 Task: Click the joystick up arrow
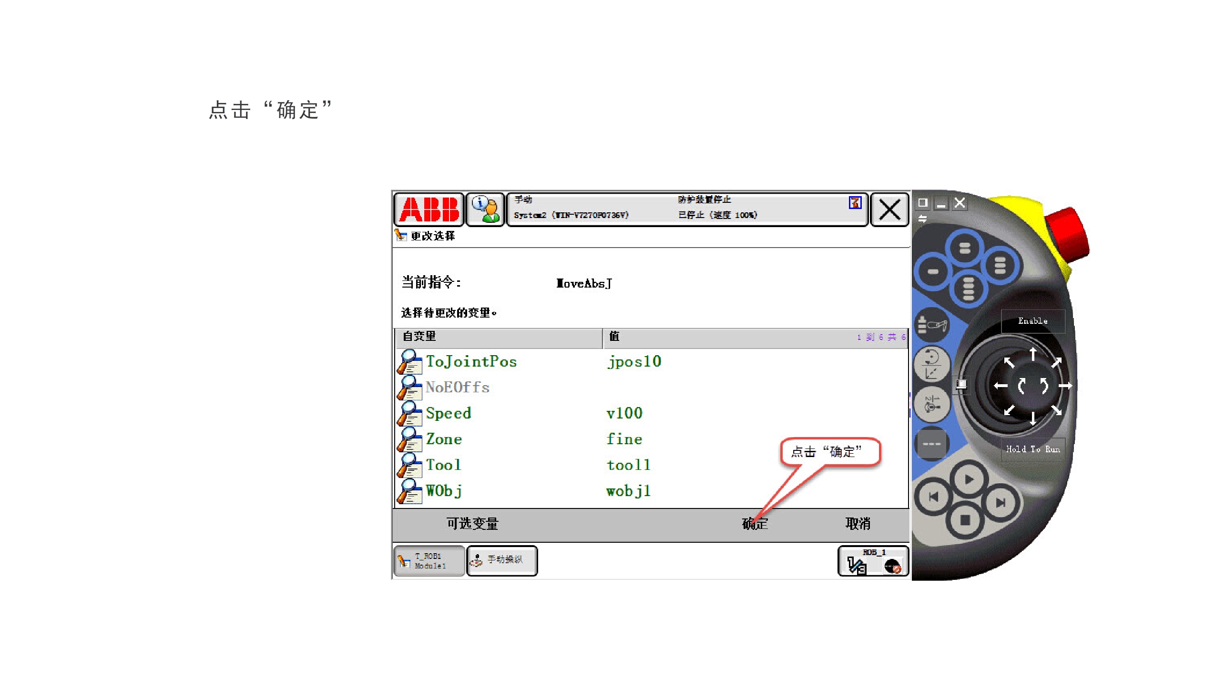(1032, 354)
